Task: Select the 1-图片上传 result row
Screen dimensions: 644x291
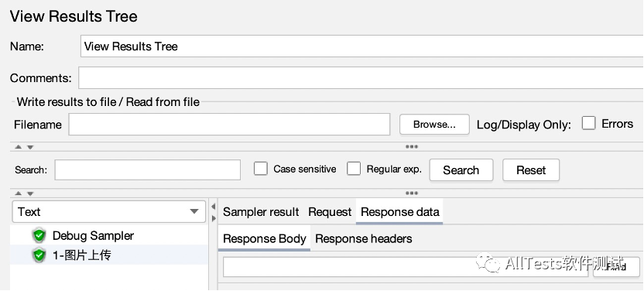Action: (x=109, y=255)
